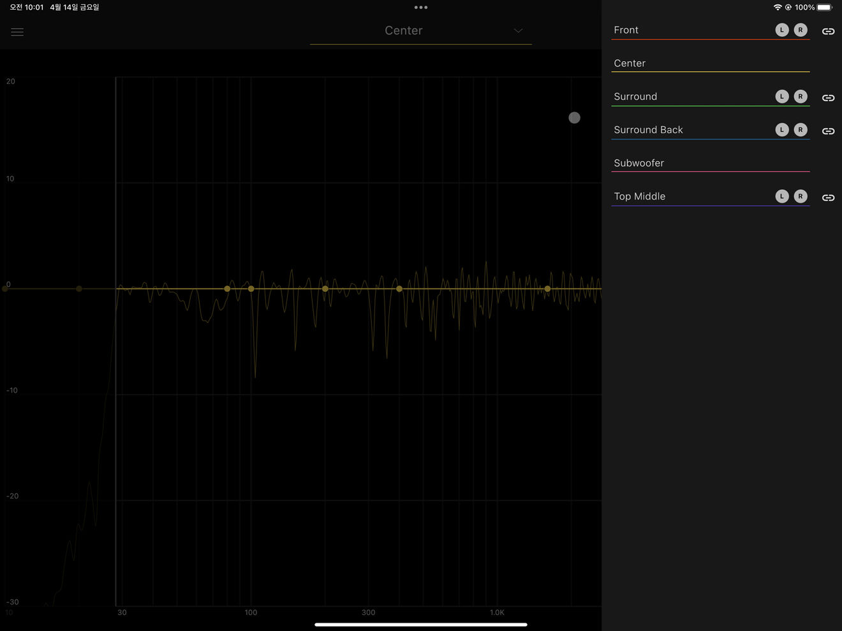Screen dimensions: 842x631
Task: Select the Top Middle speaker row
Action: pos(711,196)
